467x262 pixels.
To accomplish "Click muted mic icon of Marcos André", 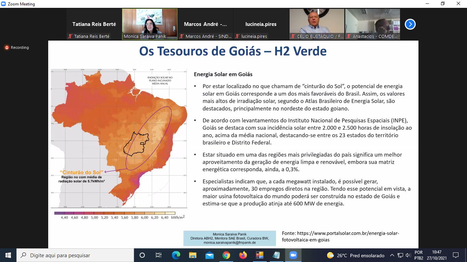I will click(182, 36).
